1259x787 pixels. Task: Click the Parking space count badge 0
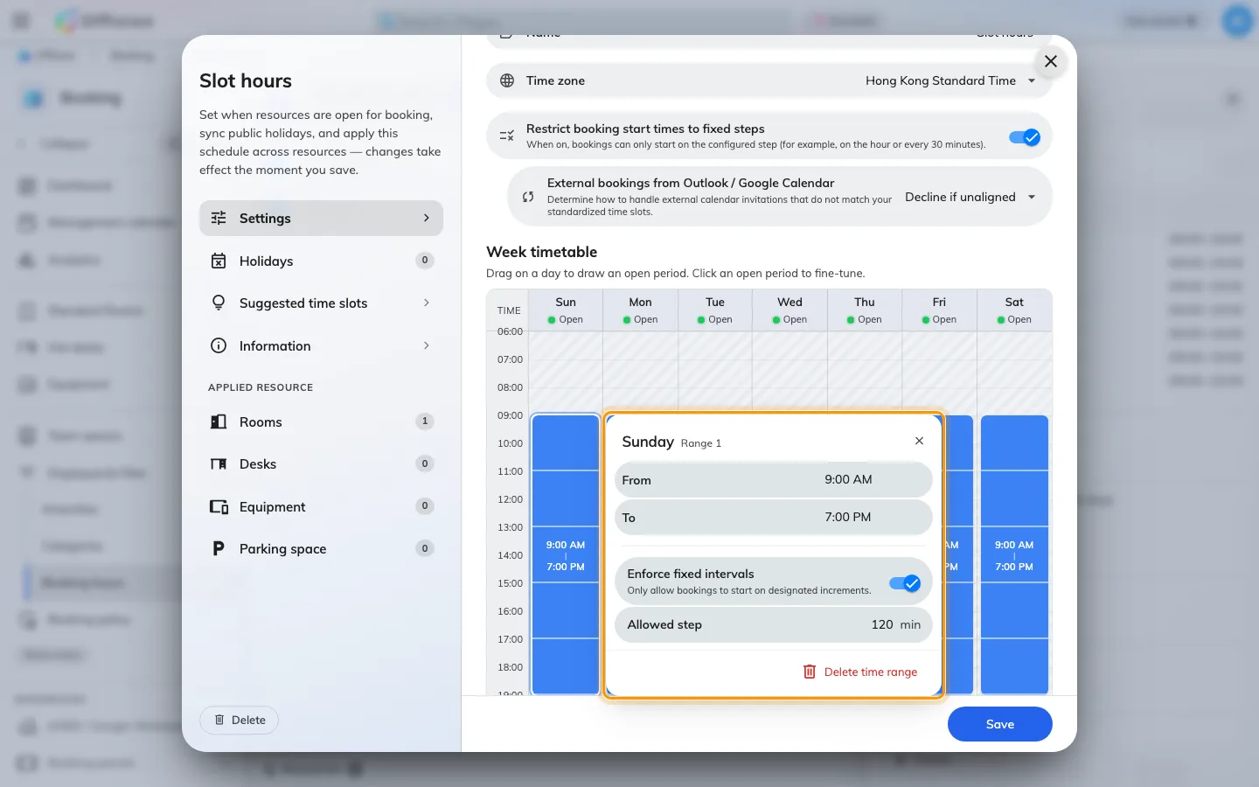pyautogui.click(x=425, y=548)
